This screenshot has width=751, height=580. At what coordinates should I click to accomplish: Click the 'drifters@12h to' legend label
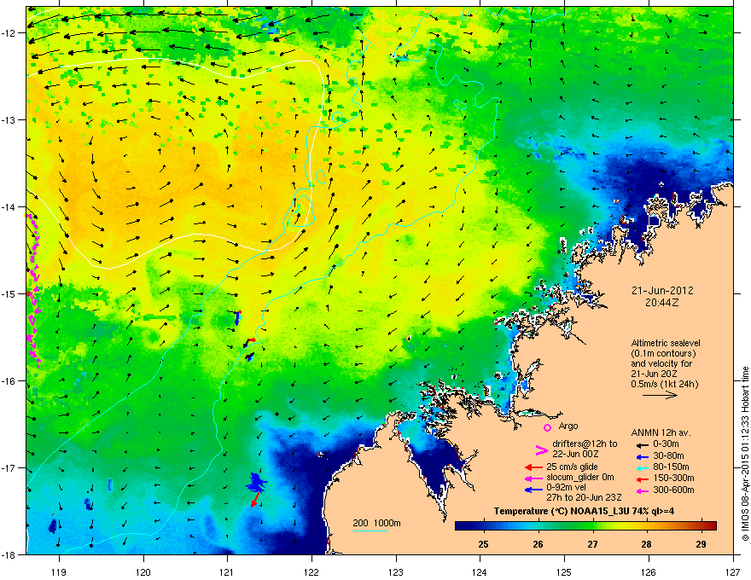(585, 444)
